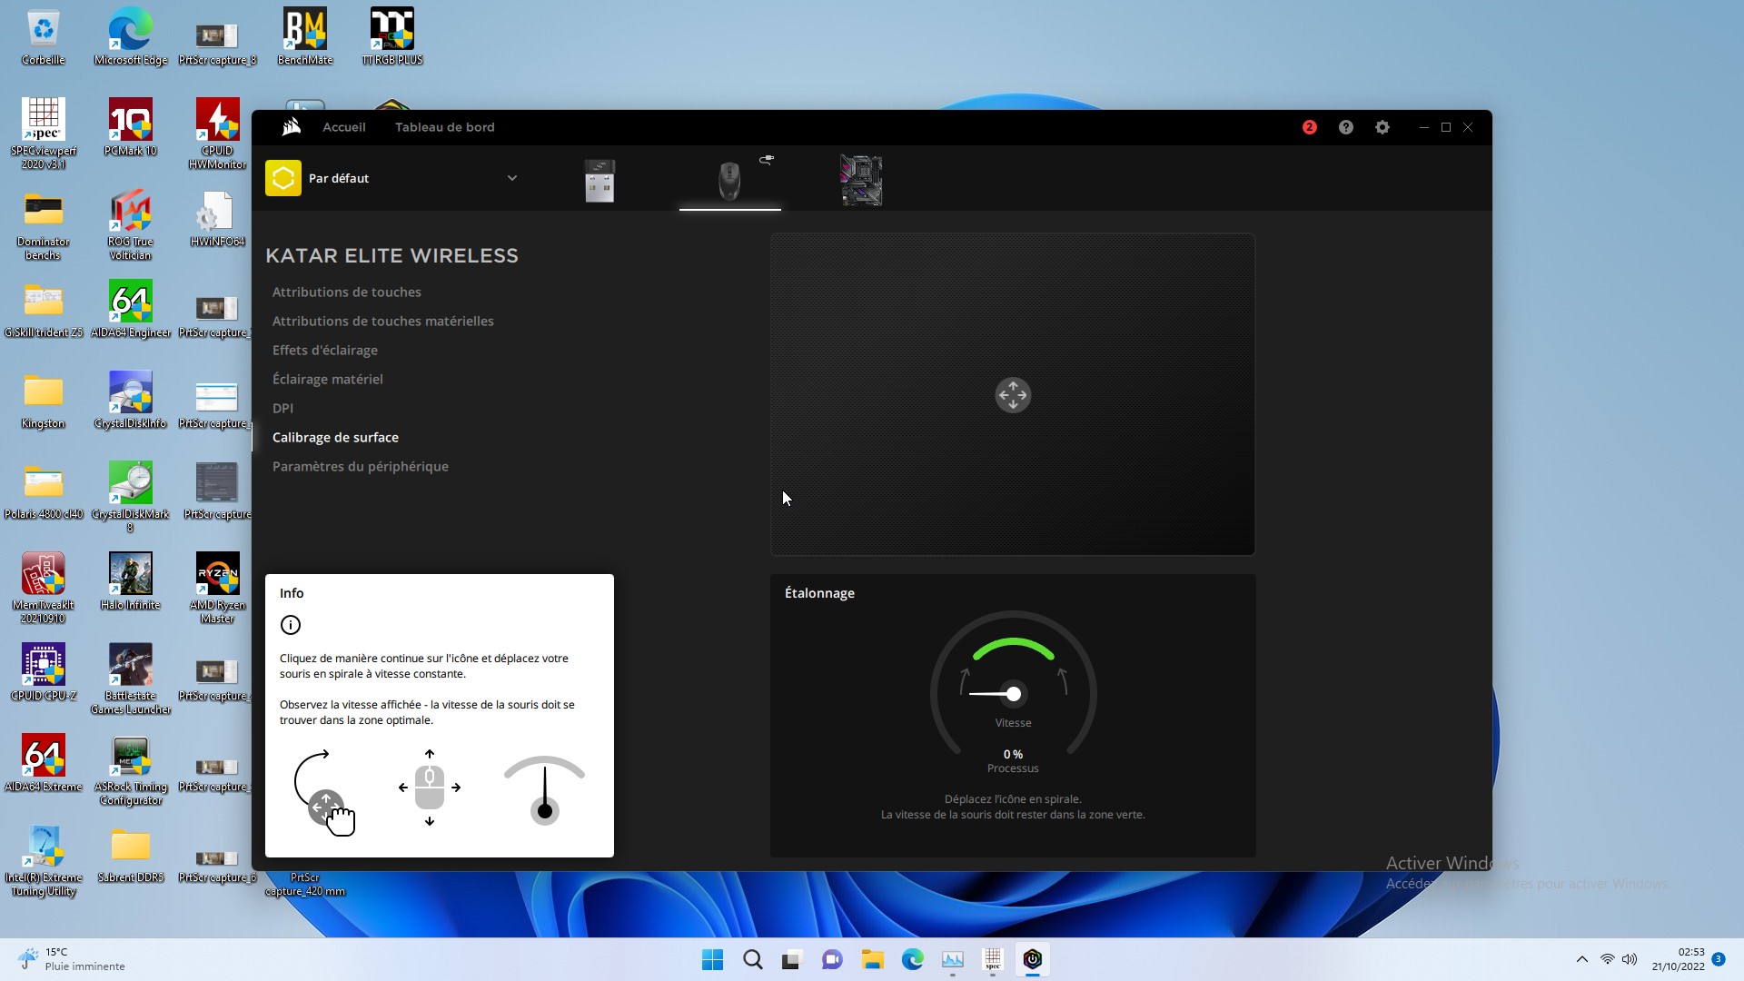The height and width of the screenshot is (981, 1744).
Task: Switch to Tableau de bord tab
Action: [445, 127]
